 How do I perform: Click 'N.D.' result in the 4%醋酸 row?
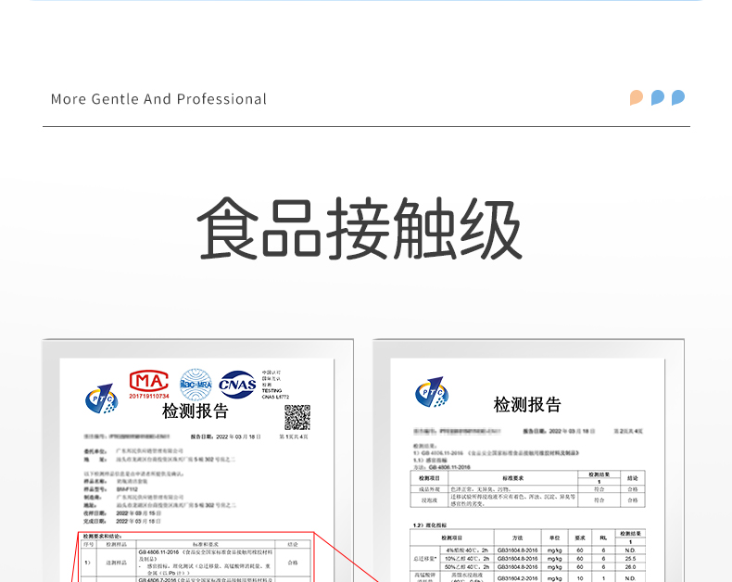630,550
